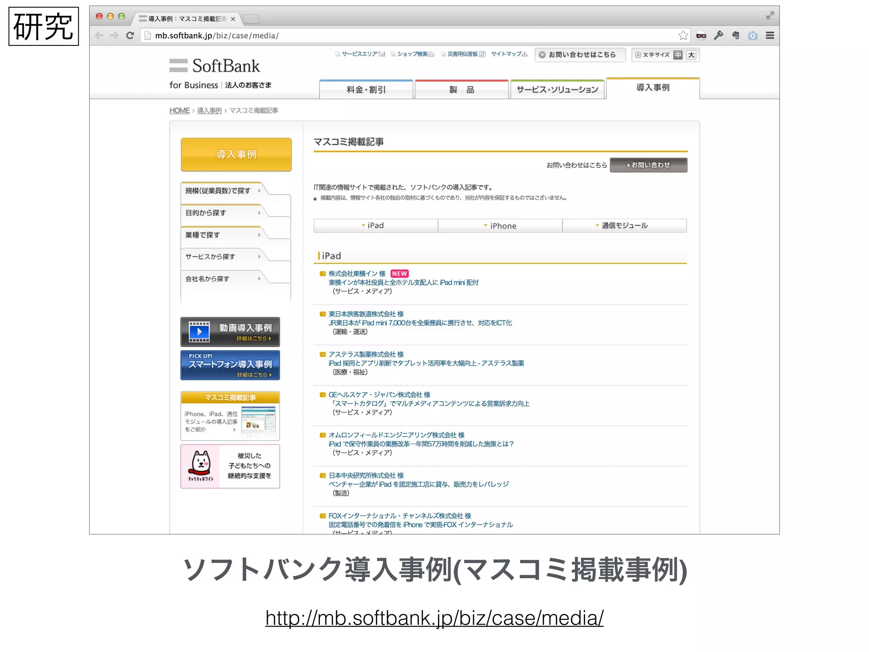The width and height of the screenshot is (869, 652).
Task: Open new tab button beside current tab
Action: click(251, 19)
